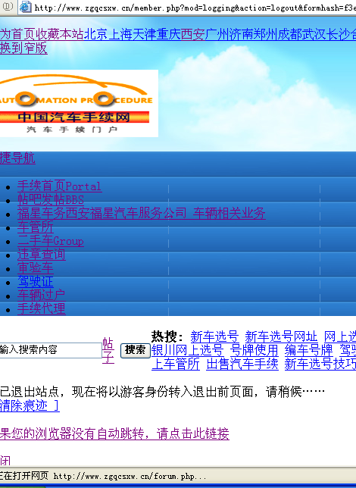356x488 pixels.
Task: Open hot search 银川网上选号
Action: pos(188,350)
